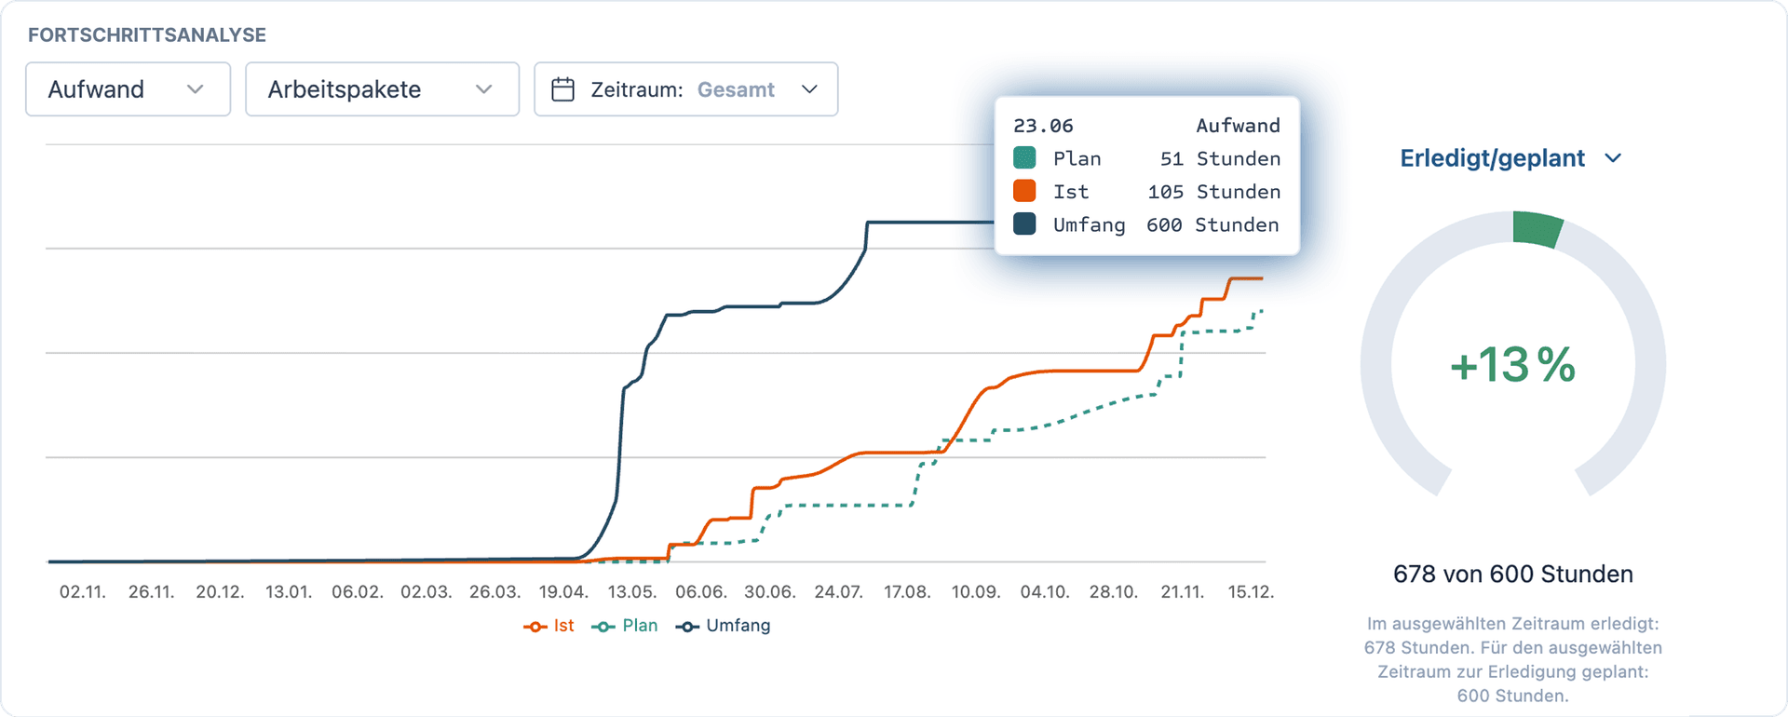Viewport: 1788px width, 717px height.
Task: Click the teal Plan legend marker
Action: [603, 627]
